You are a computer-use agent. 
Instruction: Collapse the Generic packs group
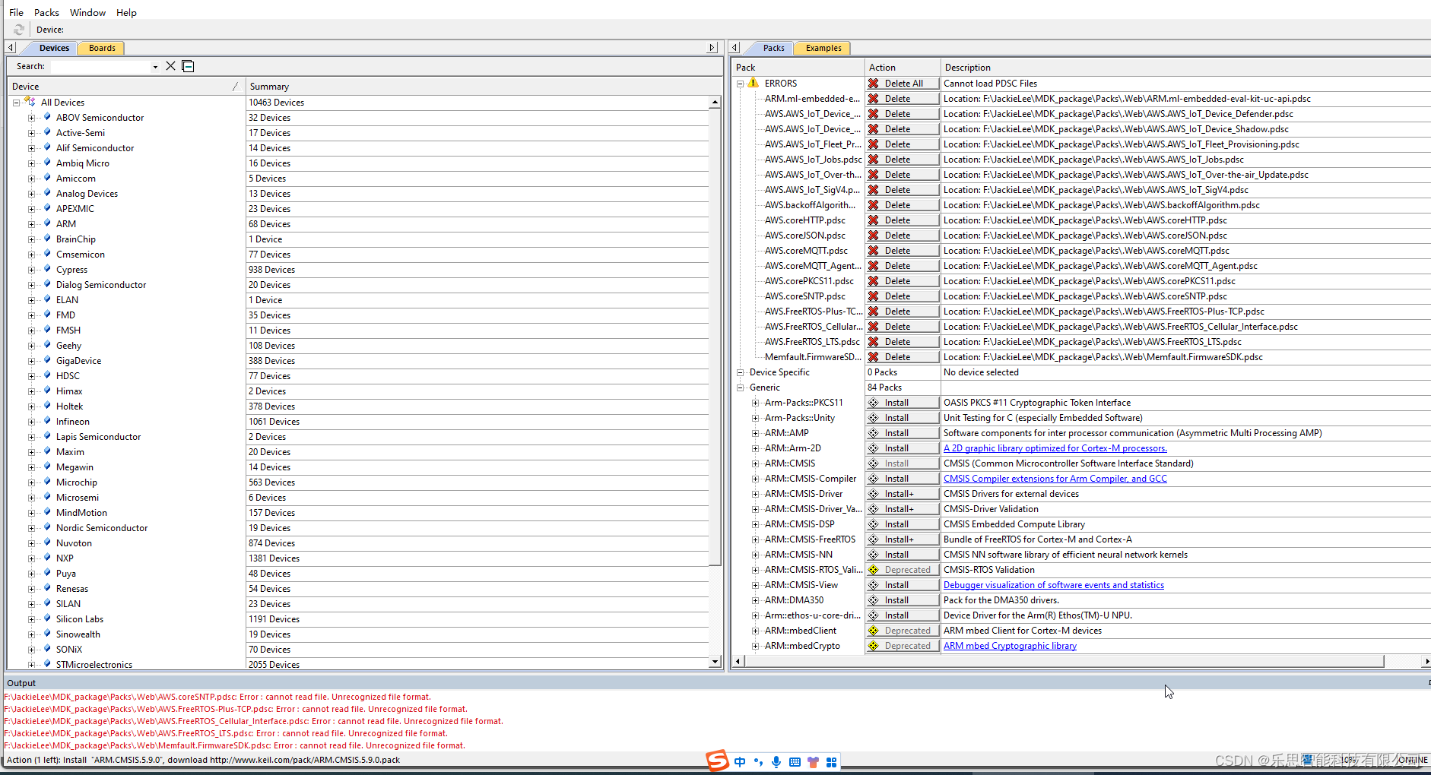tap(740, 387)
